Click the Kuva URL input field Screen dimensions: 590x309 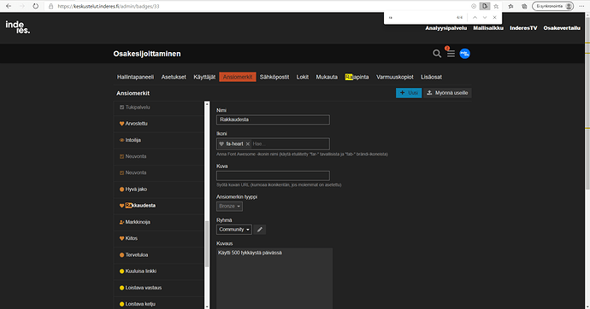[x=273, y=176]
